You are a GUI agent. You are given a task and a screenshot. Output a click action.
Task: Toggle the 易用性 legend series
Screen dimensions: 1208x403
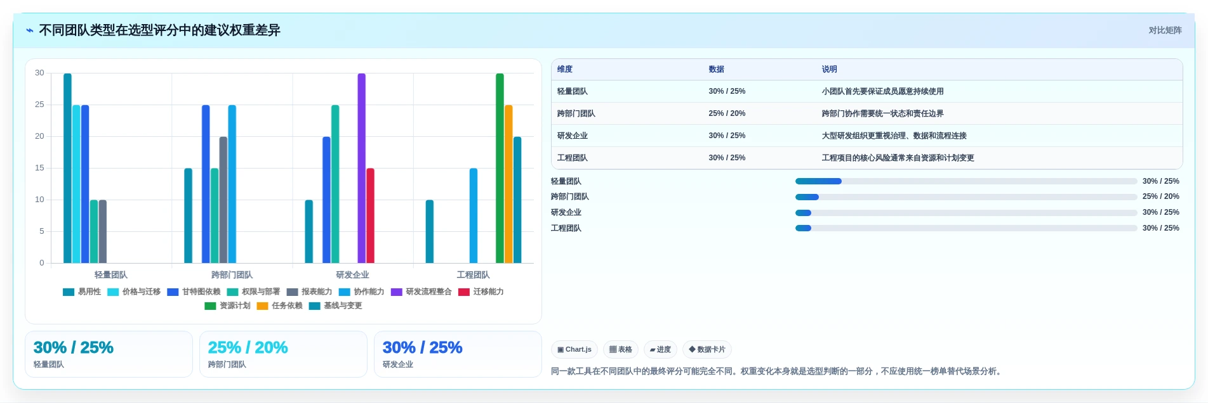click(82, 292)
